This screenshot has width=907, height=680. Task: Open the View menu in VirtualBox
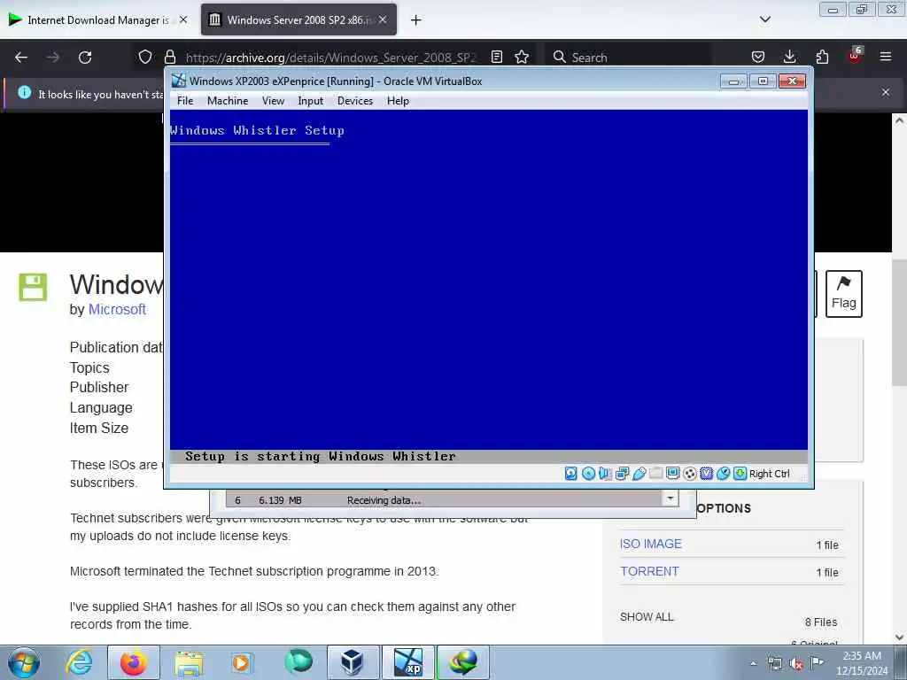(273, 101)
